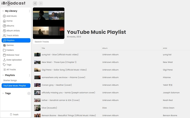This screenshot has width=190, height=118.
Task: Go forward with the right arrow button
Action: click(x=41, y=4)
